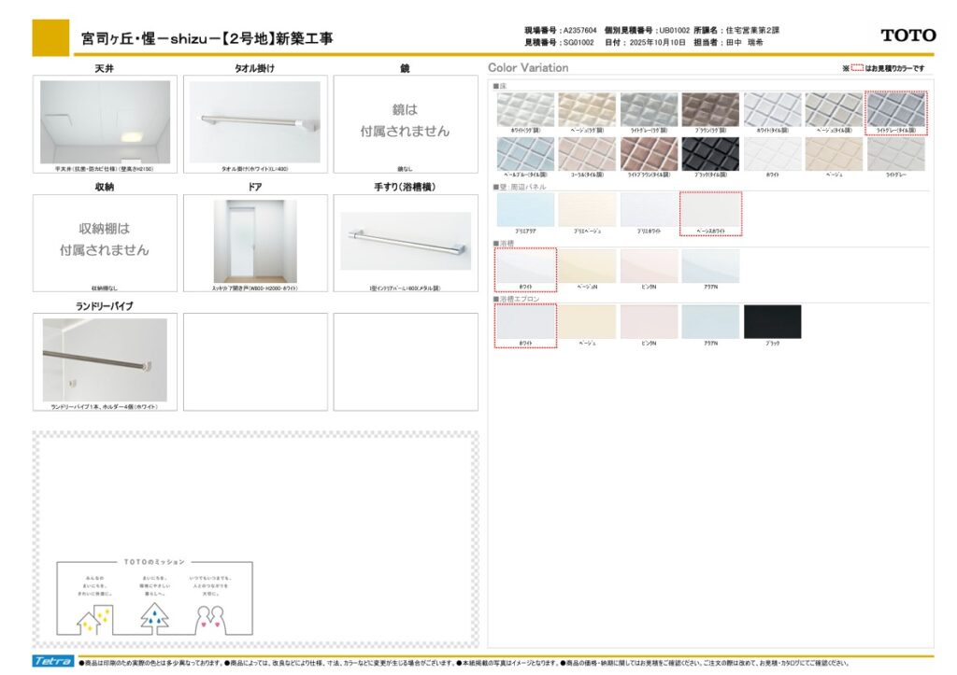Click the yellow square beside the project title

point(50,38)
